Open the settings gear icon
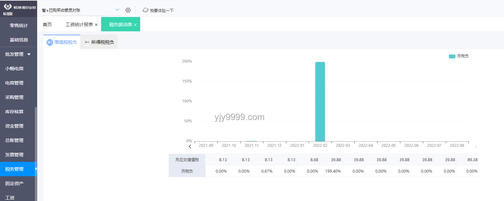Image resolution: width=504 pixels, height=201 pixels. (128, 10)
